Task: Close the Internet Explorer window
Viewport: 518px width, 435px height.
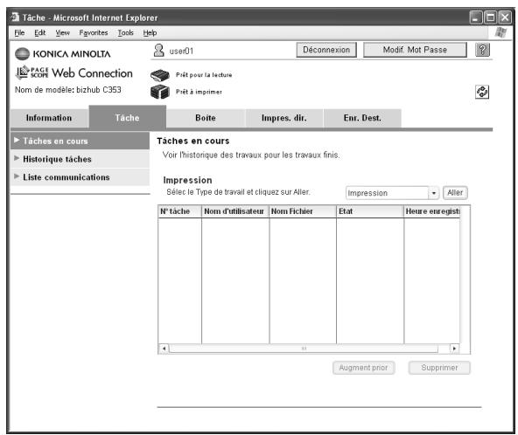Action: pyautogui.click(x=505, y=17)
